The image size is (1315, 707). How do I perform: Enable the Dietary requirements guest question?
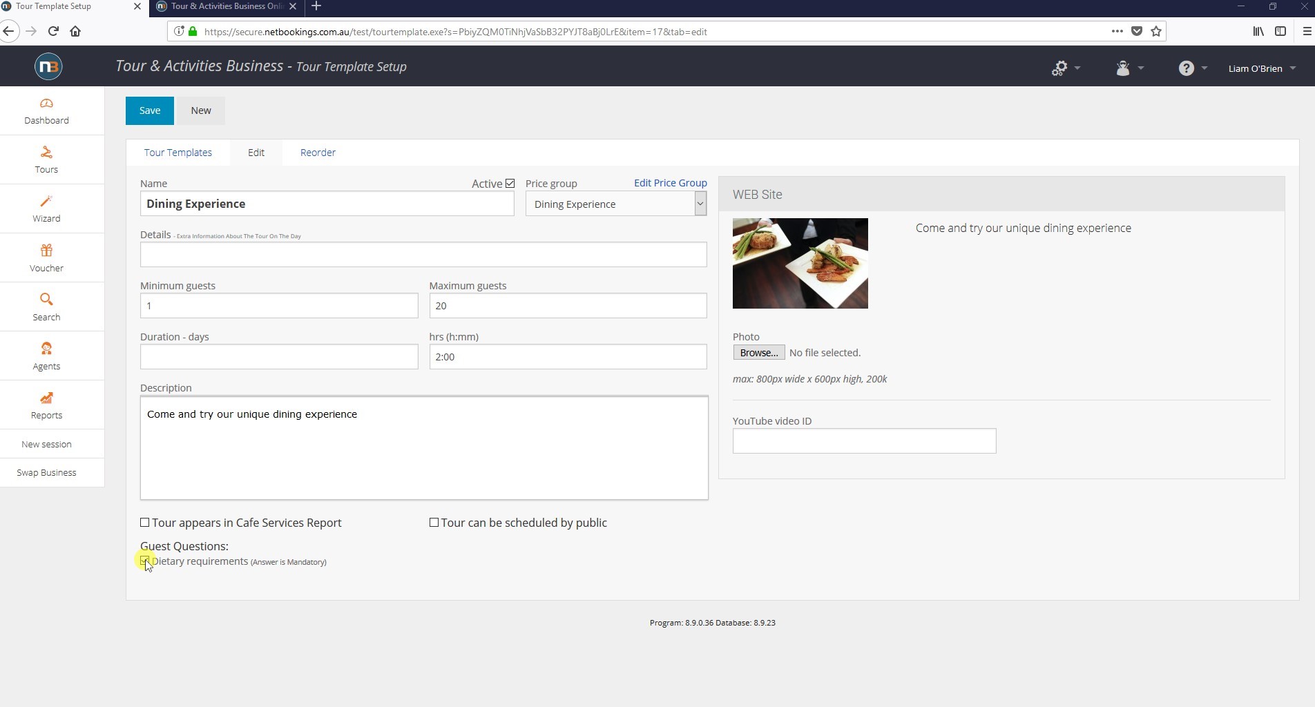(x=144, y=561)
